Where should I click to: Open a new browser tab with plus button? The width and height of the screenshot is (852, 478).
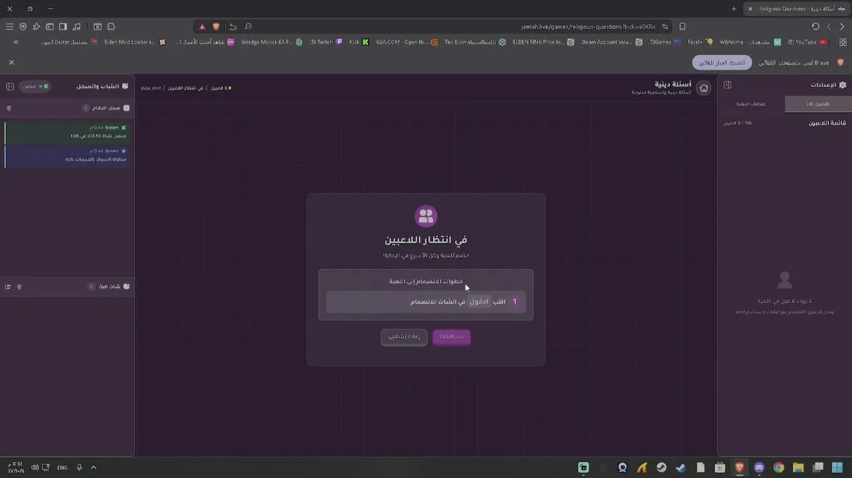[734, 9]
